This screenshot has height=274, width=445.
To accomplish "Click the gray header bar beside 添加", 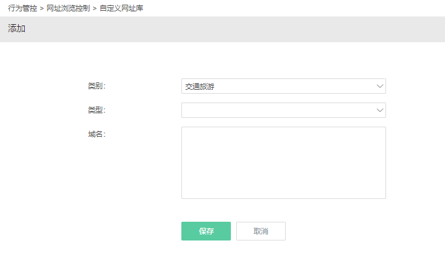I will coord(227,29).
